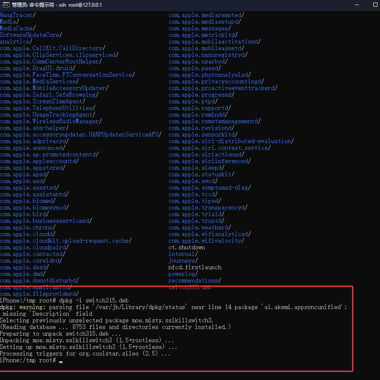Click 'com.apple.adprivacyd/' entry
Viewport: 380px width, 380px height.
tap(34, 141)
